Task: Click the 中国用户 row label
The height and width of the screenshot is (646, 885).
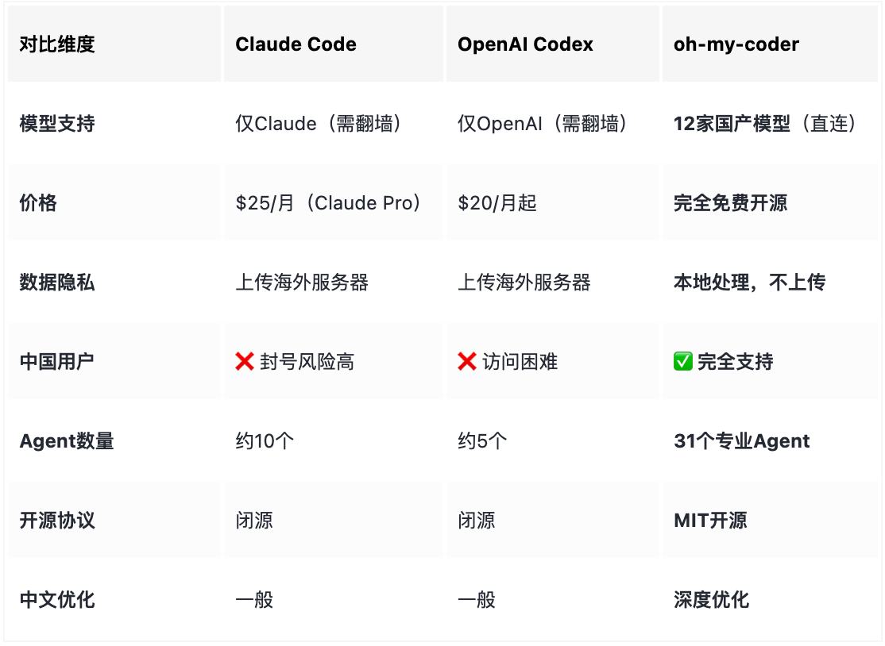Action: [57, 361]
